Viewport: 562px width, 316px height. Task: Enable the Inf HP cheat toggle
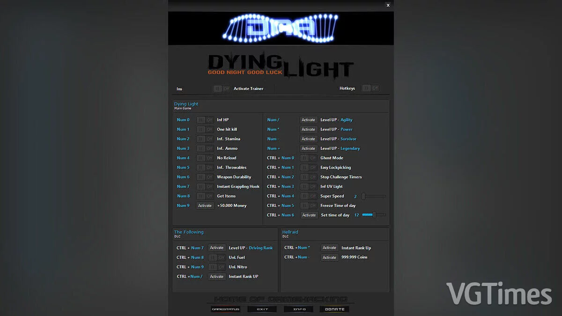pos(204,119)
